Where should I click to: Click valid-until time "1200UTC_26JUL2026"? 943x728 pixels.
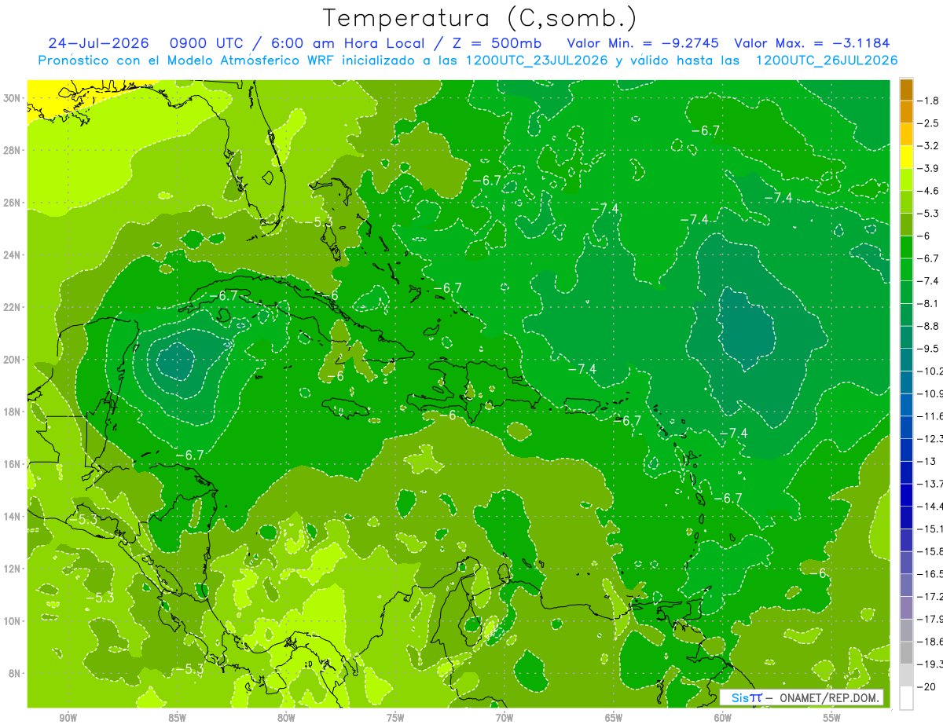click(826, 60)
